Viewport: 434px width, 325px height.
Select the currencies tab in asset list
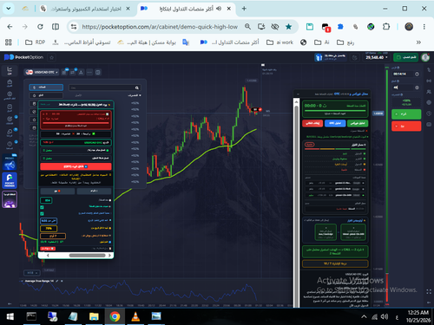(46, 88)
